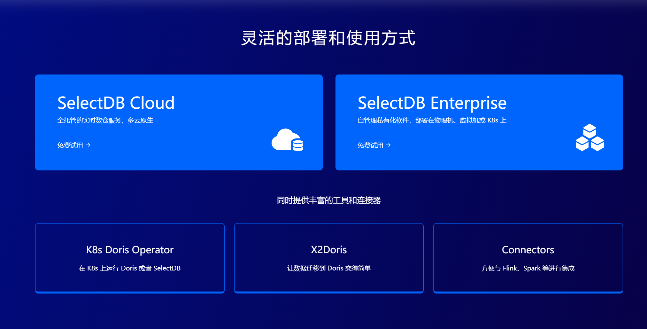Select the Connectors card
Viewport: 647px width, 329px height.
point(528,258)
